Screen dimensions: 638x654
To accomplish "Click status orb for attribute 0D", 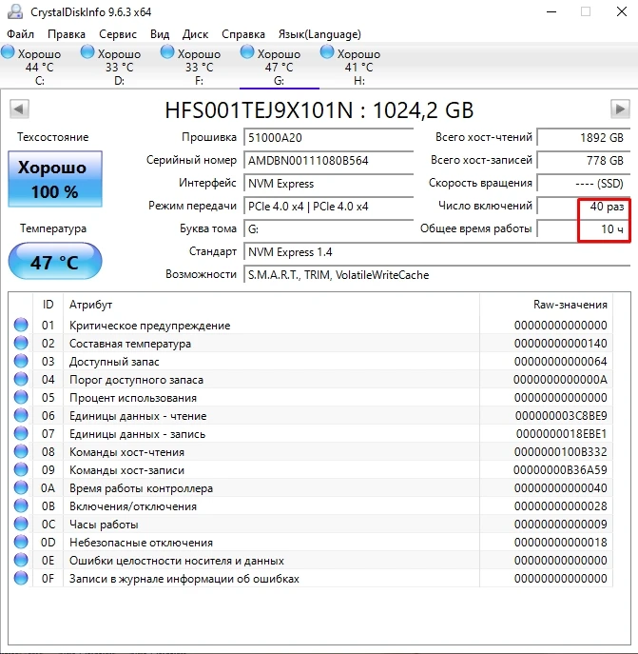I will tap(21, 542).
